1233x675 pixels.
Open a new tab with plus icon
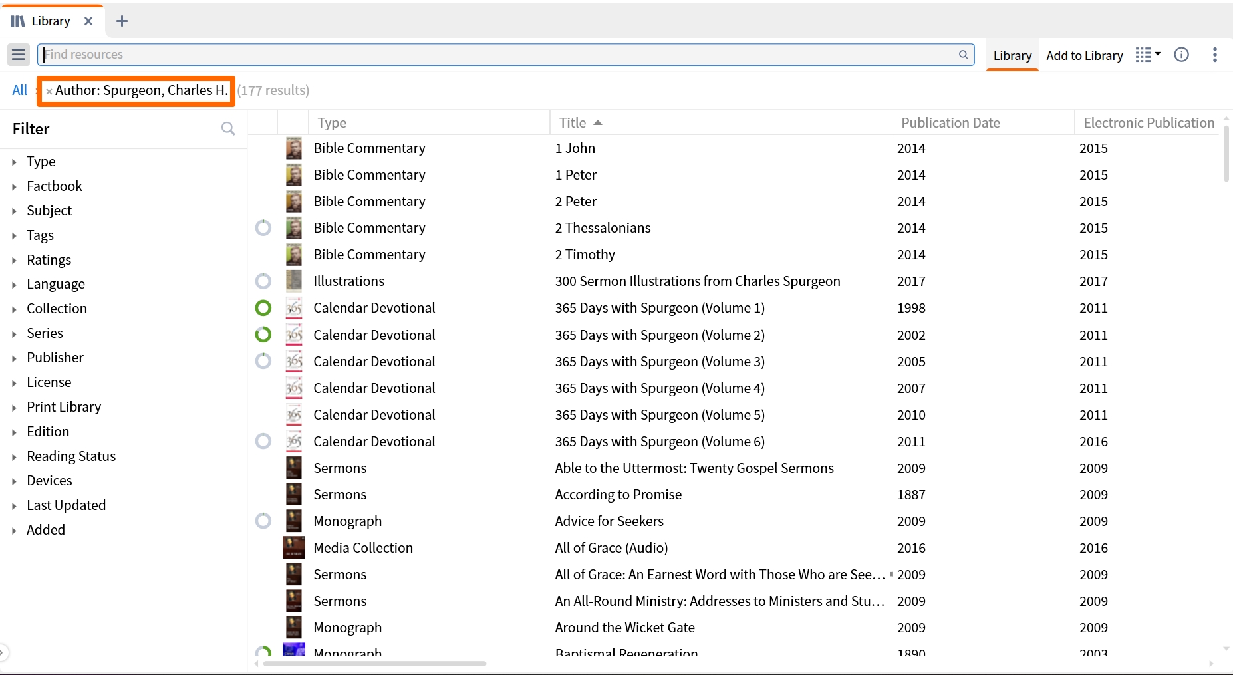click(x=122, y=21)
